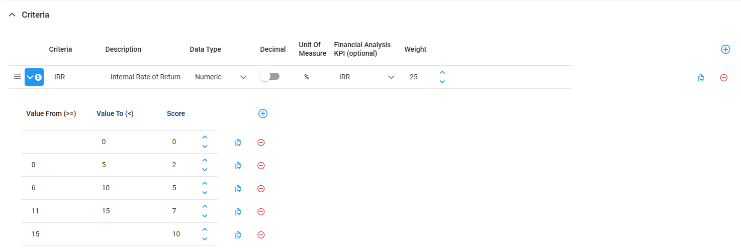Add a new score range row
The image size is (741, 251).
262,113
